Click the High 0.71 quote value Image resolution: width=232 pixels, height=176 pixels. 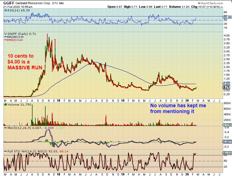point(131,7)
